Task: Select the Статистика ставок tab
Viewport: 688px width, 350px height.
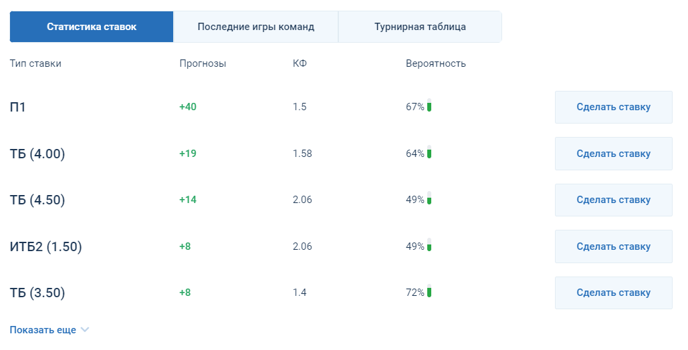Action: [x=92, y=27]
